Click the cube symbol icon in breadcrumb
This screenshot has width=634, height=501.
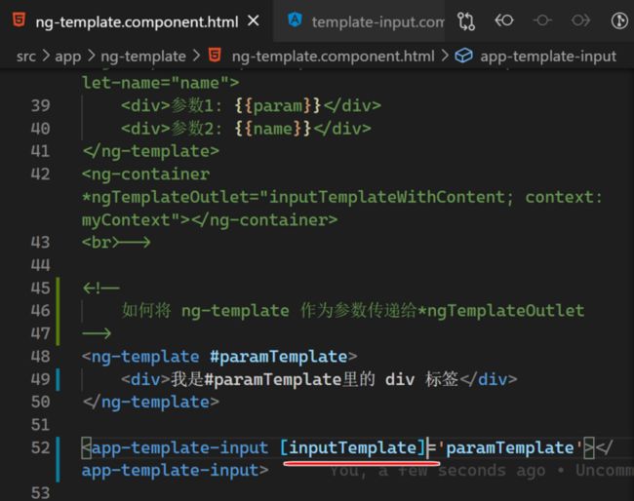click(x=463, y=56)
